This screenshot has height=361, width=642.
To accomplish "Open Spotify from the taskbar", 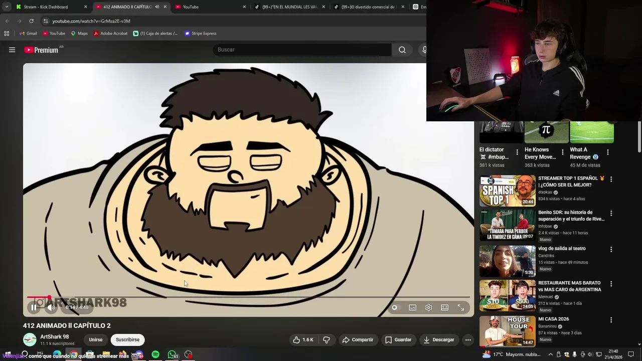I will tap(155, 354).
